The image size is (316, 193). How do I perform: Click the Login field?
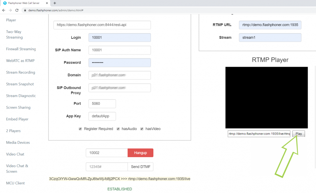(120, 37)
